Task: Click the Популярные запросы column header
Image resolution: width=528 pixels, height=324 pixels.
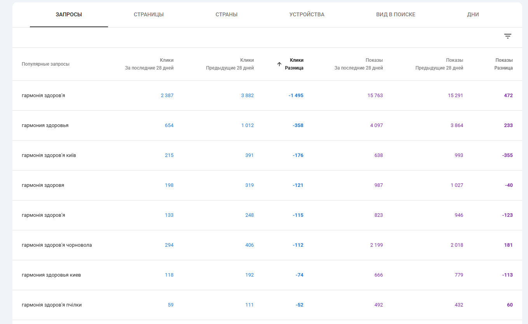Action: point(45,64)
